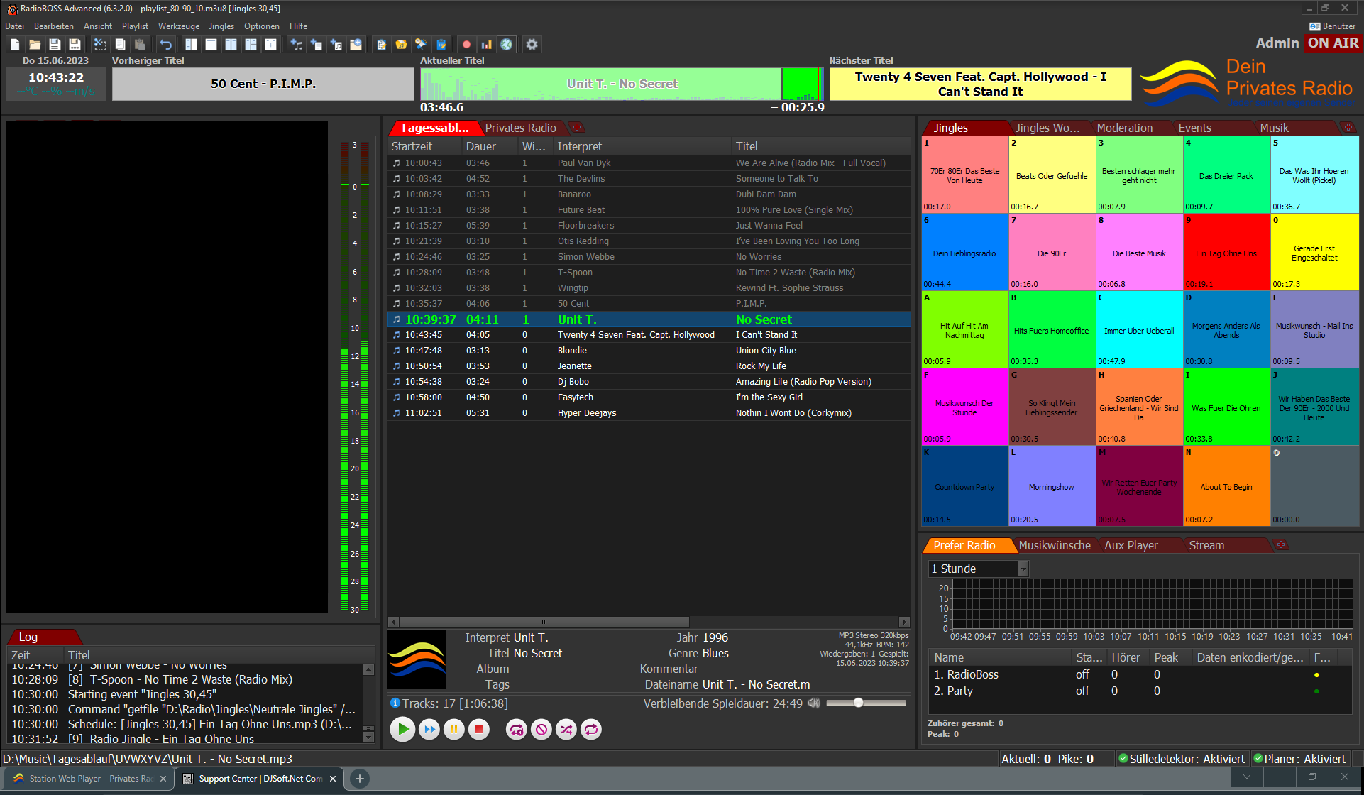Open the Werkzeuge menu
The image size is (1364, 795).
pos(179,26)
